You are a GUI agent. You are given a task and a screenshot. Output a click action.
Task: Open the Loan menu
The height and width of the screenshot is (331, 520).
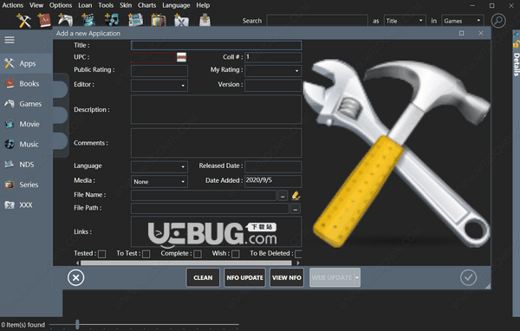pyautogui.click(x=85, y=5)
